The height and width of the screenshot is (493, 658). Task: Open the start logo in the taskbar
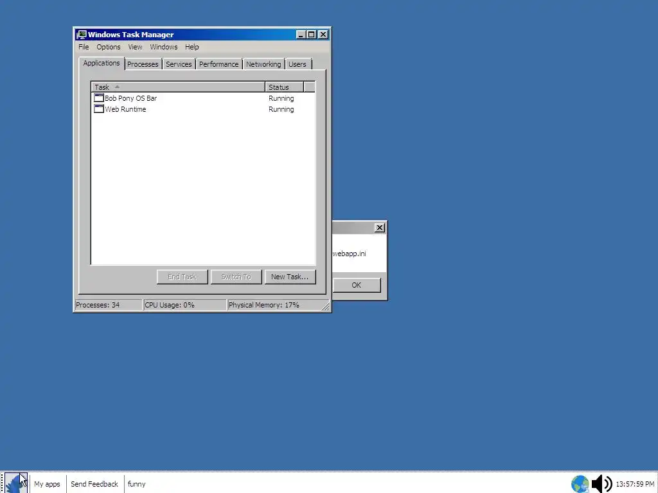coord(16,483)
